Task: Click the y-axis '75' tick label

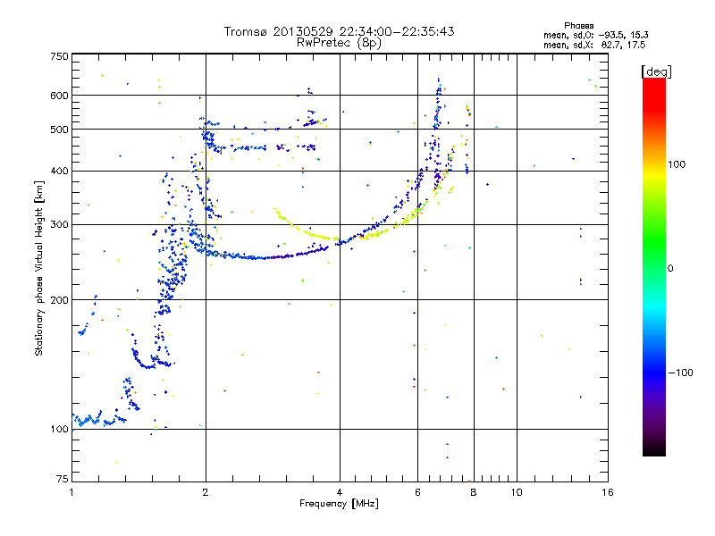Action: pos(63,479)
